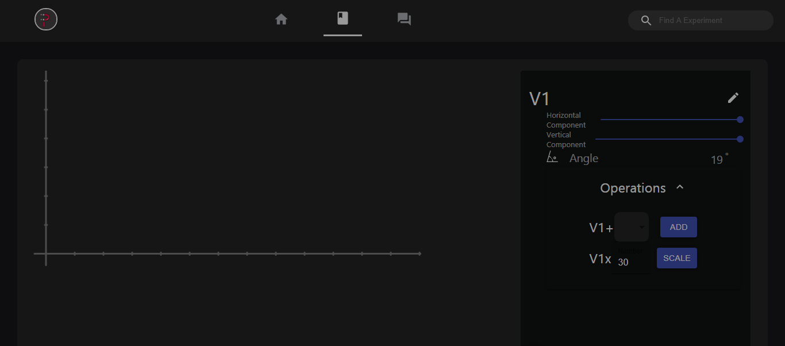Open the V1+ vector dropdown
Viewport: 785px width, 346px height.
point(631,227)
